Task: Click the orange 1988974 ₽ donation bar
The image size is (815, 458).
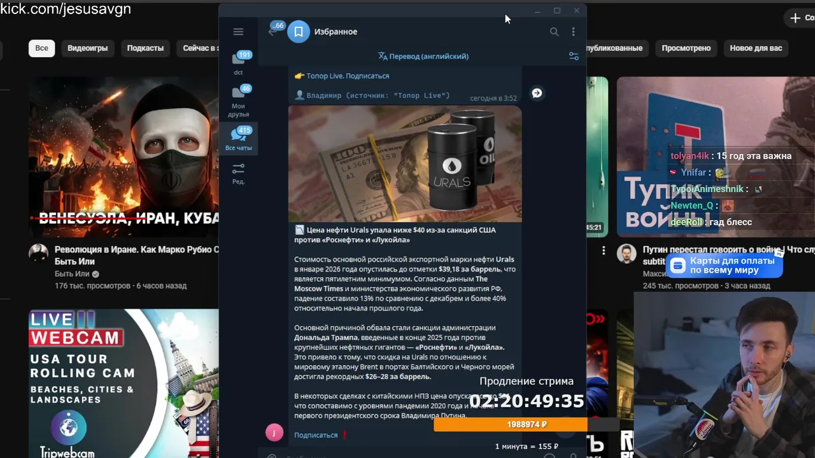Action: pyautogui.click(x=511, y=424)
